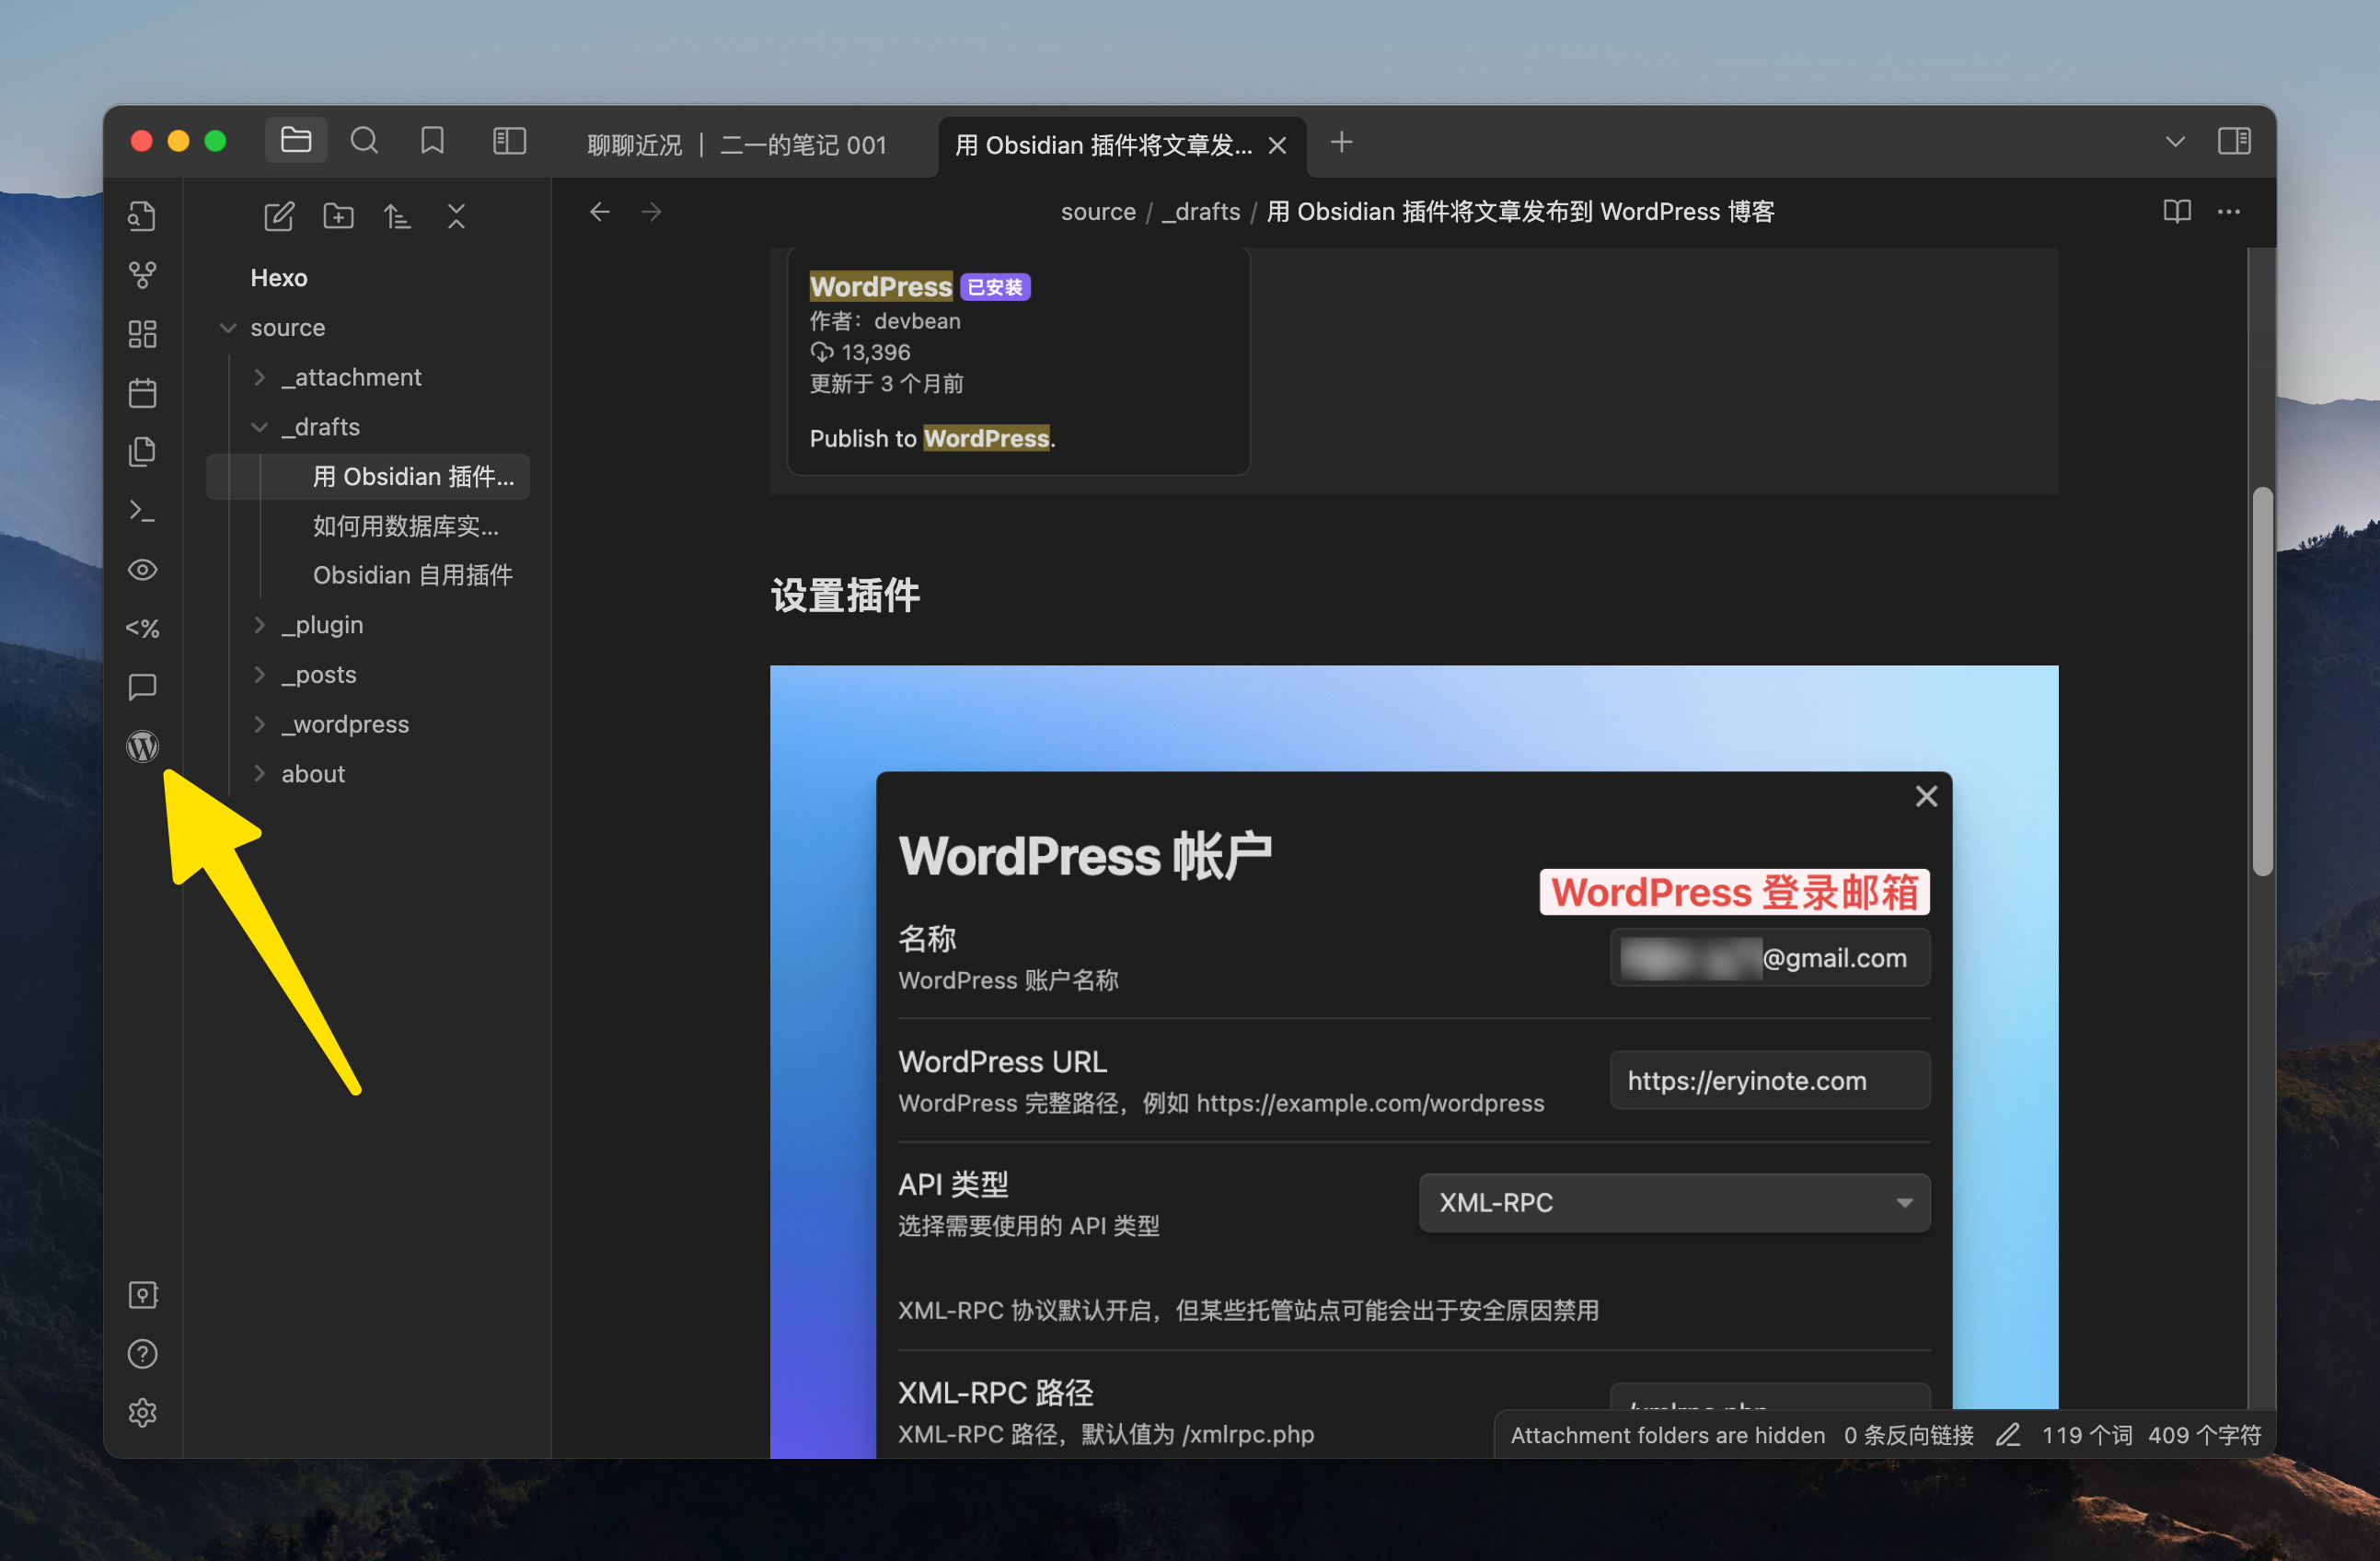Open the terminal icon in the ribbon
The image size is (2380, 1561).
(143, 510)
